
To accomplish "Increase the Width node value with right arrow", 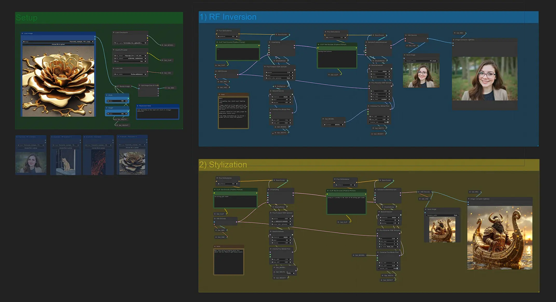I will point(126,101).
